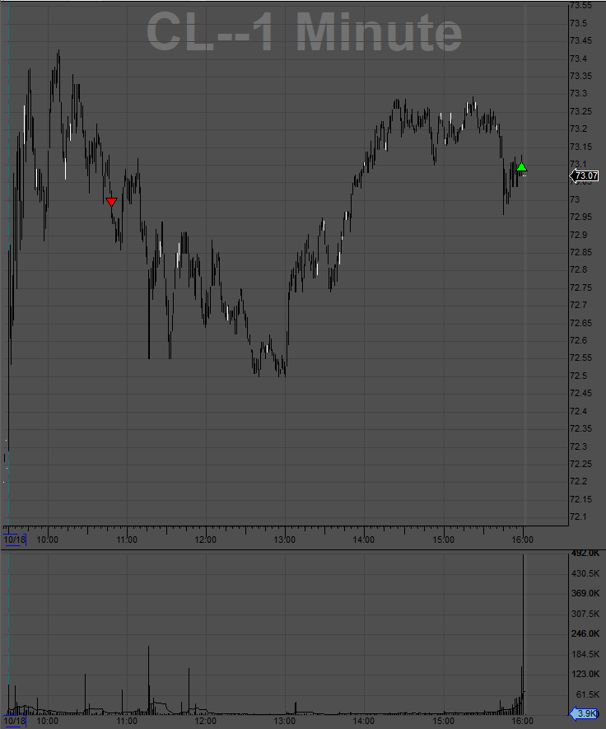Viewport: 606px width, 729px height.
Task: Click the 73.25 price axis label
Action: (581, 111)
